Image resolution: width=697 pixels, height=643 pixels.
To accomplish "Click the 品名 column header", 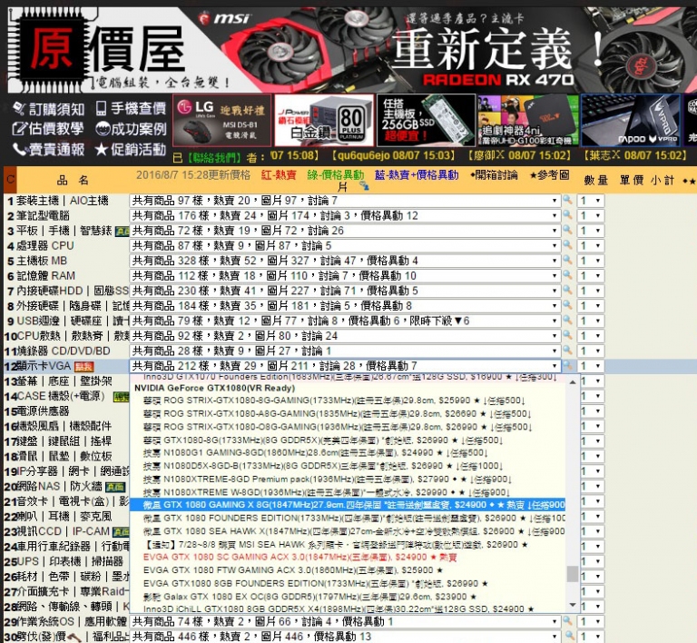I will [x=73, y=180].
